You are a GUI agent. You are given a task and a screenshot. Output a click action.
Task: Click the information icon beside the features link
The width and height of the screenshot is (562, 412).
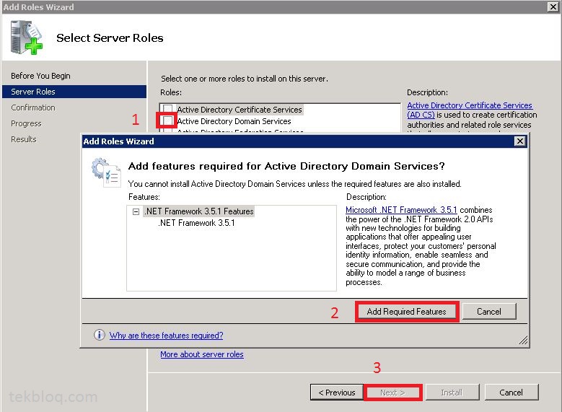(x=100, y=335)
